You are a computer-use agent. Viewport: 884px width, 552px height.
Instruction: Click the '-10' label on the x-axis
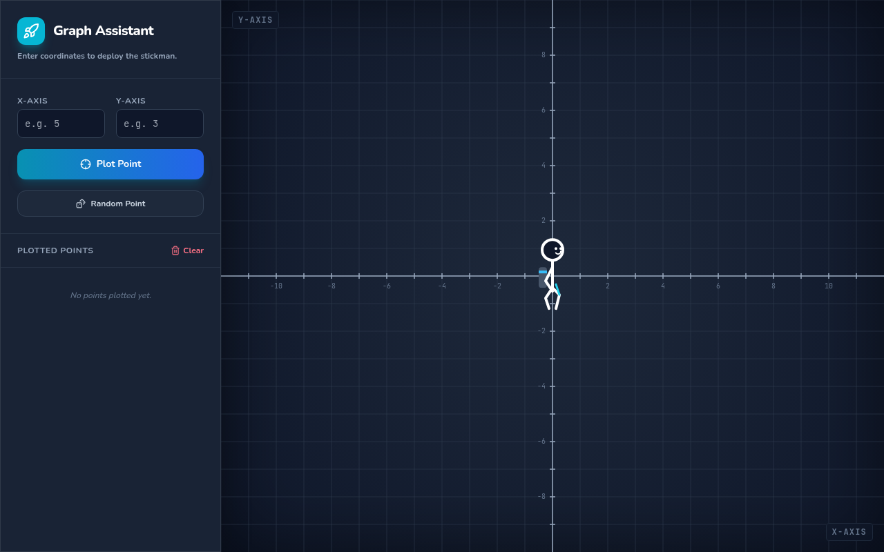coord(276,286)
